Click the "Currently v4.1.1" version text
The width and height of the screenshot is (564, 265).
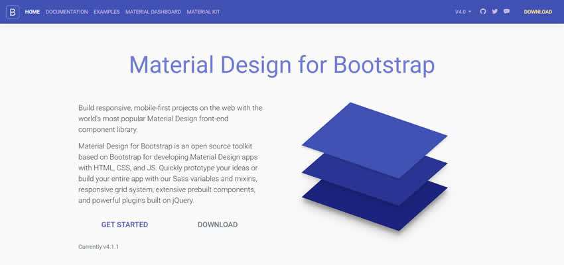98,246
